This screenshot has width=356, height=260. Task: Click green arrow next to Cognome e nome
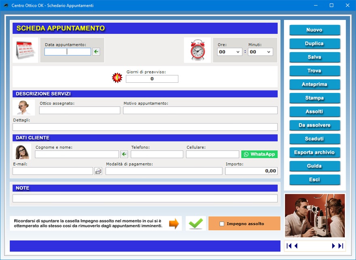[x=124, y=154]
